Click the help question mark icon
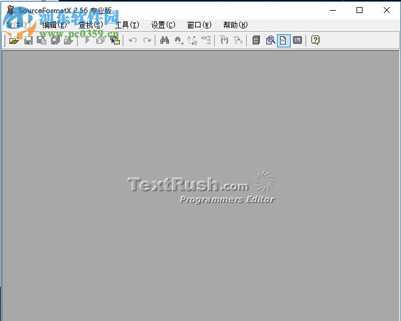The height and width of the screenshot is (321, 401). click(316, 40)
